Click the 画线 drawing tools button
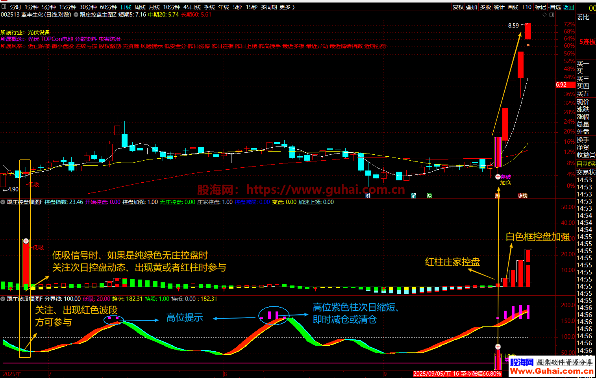596x378 pixels. pyautogui.click(x=513, y=7)
